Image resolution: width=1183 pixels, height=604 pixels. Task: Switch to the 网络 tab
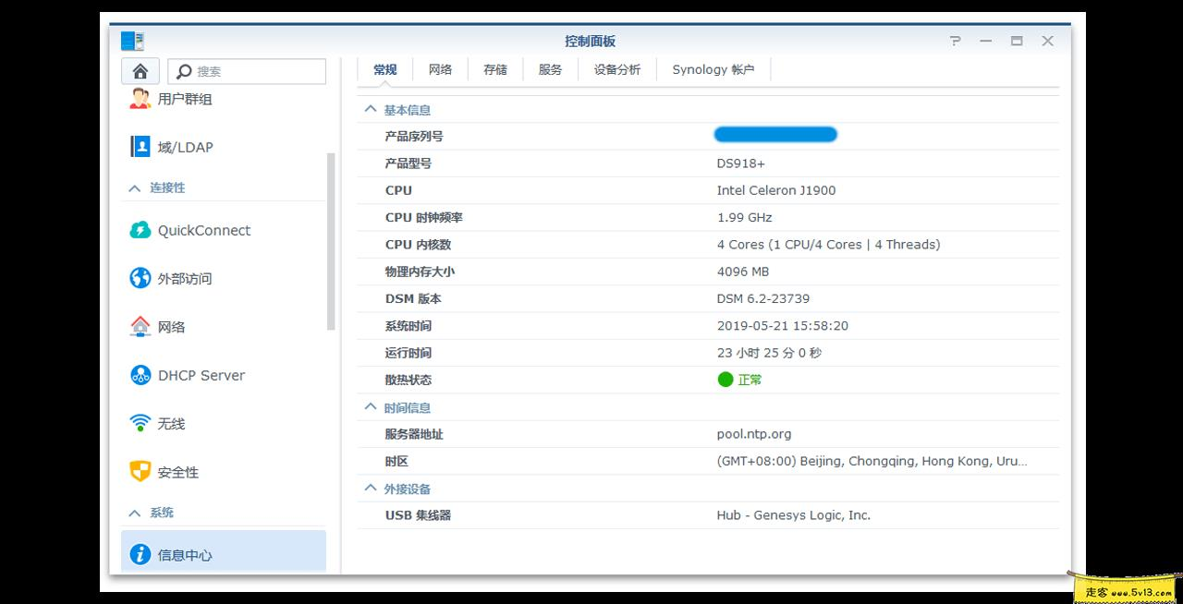[x=440, y=69]
